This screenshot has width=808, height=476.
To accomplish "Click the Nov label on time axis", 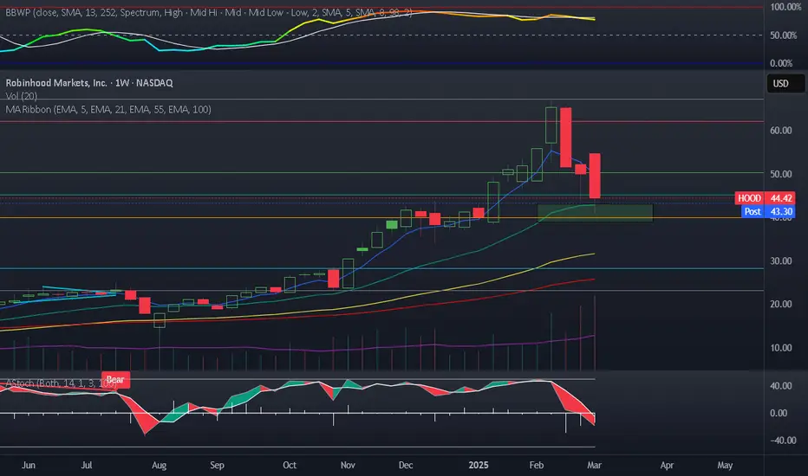I will 348,466.
